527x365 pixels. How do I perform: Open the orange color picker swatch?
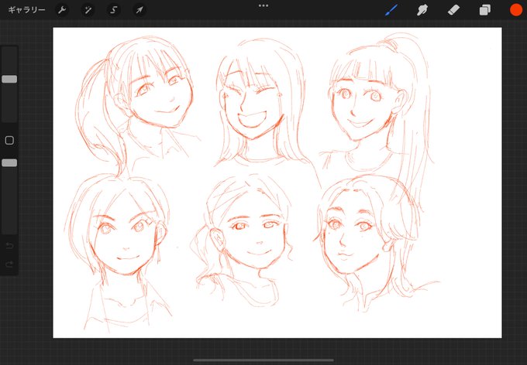tap(516, 10)
